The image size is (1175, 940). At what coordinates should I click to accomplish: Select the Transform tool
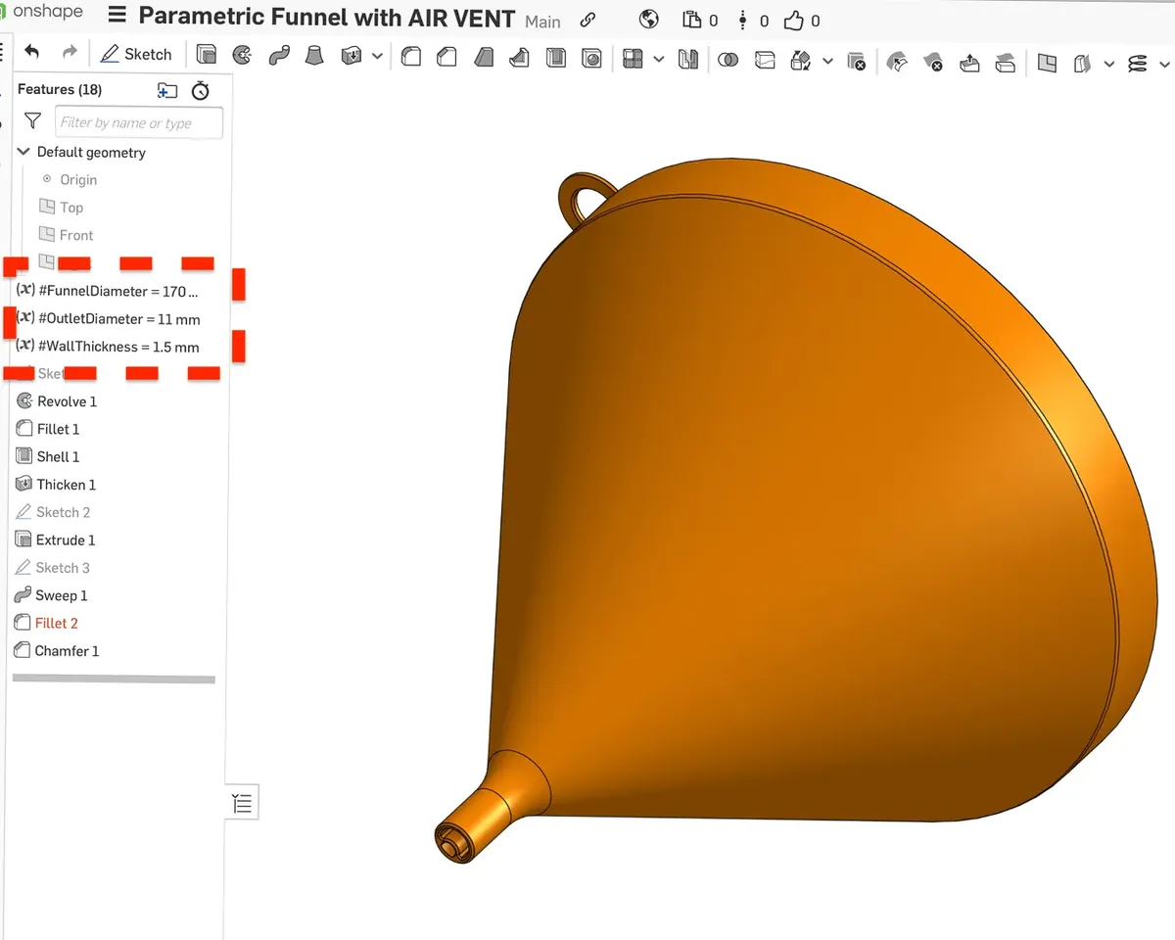[801, 61]
